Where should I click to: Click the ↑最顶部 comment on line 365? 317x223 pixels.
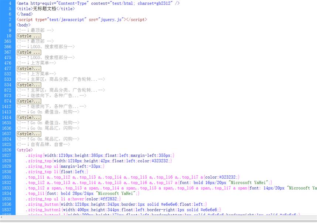point(35,41)
